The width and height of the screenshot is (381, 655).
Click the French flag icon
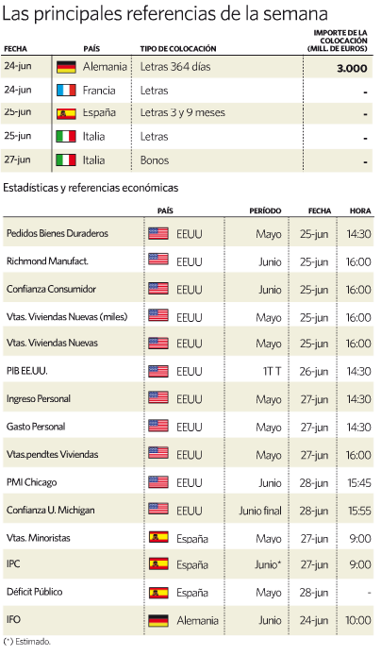tap(66, 91)
